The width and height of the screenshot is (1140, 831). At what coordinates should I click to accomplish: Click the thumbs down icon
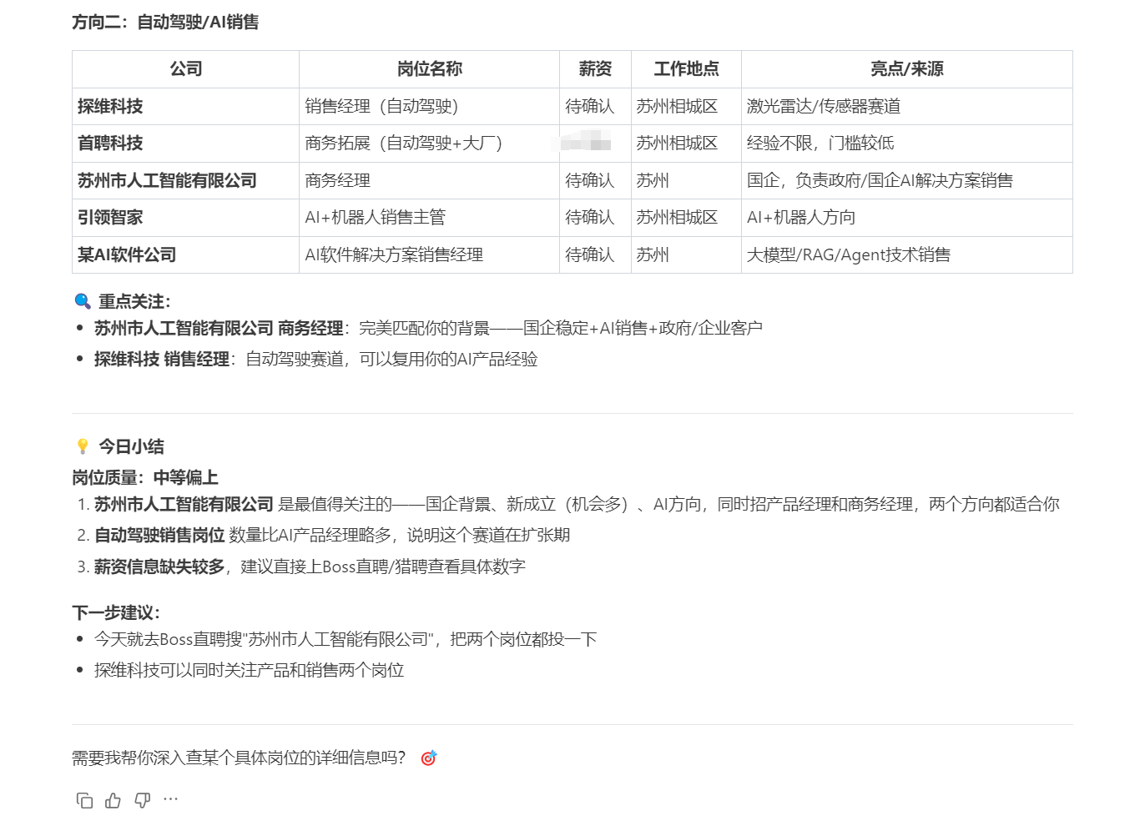click(x=143, y=800)
